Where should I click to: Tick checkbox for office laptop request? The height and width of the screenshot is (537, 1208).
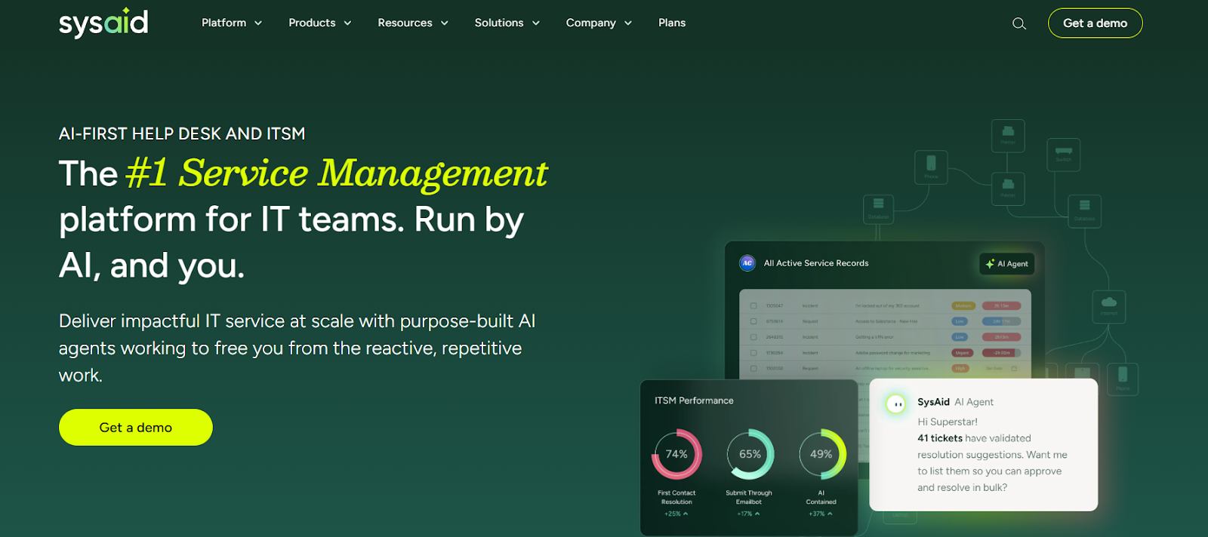point(753,368)
